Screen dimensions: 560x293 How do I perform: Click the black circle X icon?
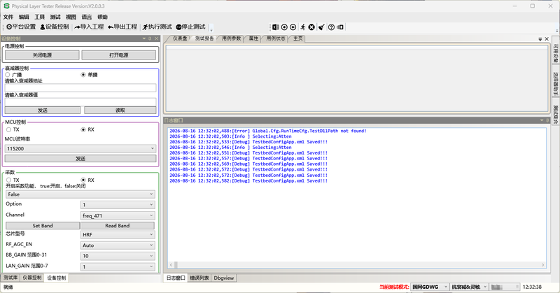[311, 27]
